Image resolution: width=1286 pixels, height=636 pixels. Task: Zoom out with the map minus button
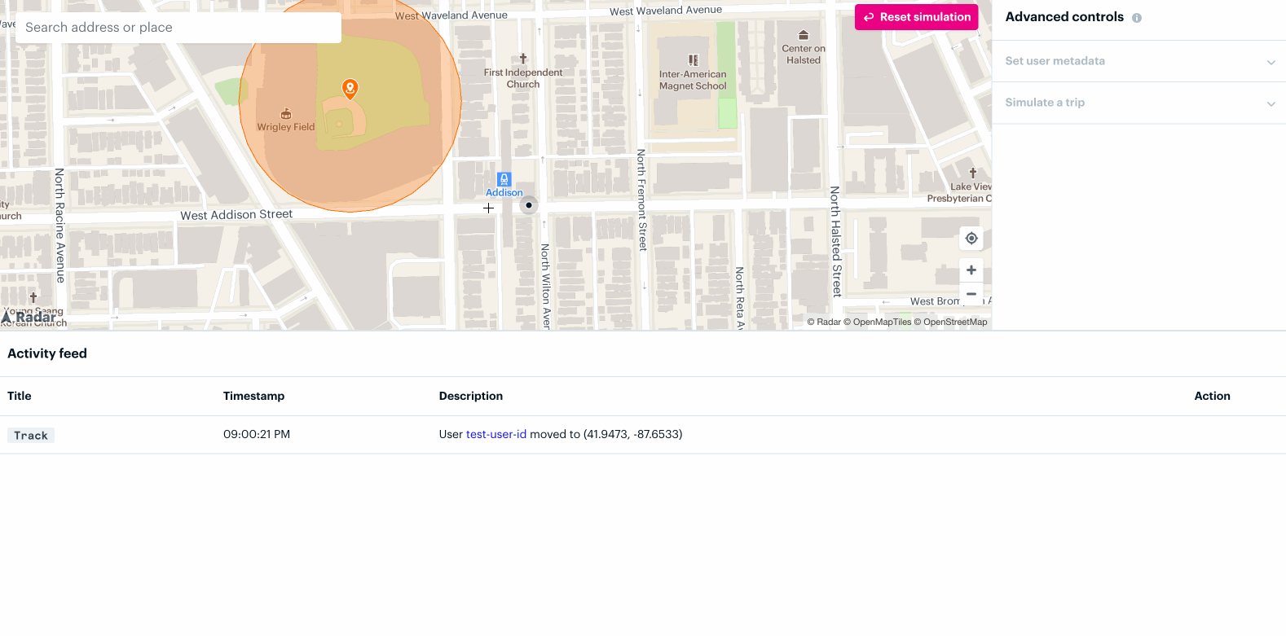point(971,294)
